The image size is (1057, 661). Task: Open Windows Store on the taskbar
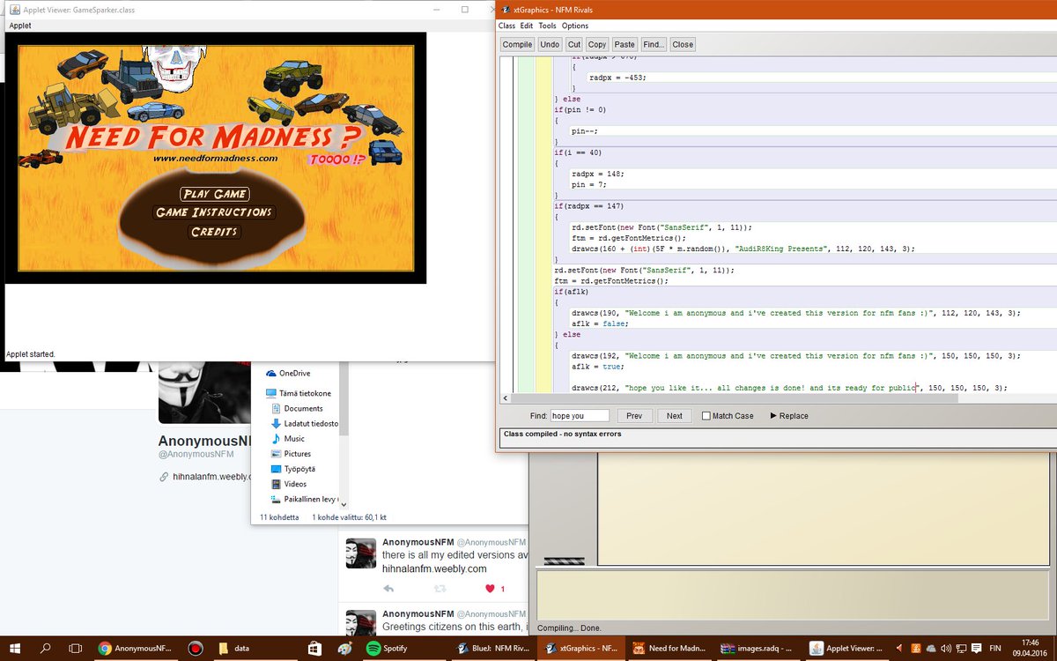click(x=314, y=649)
